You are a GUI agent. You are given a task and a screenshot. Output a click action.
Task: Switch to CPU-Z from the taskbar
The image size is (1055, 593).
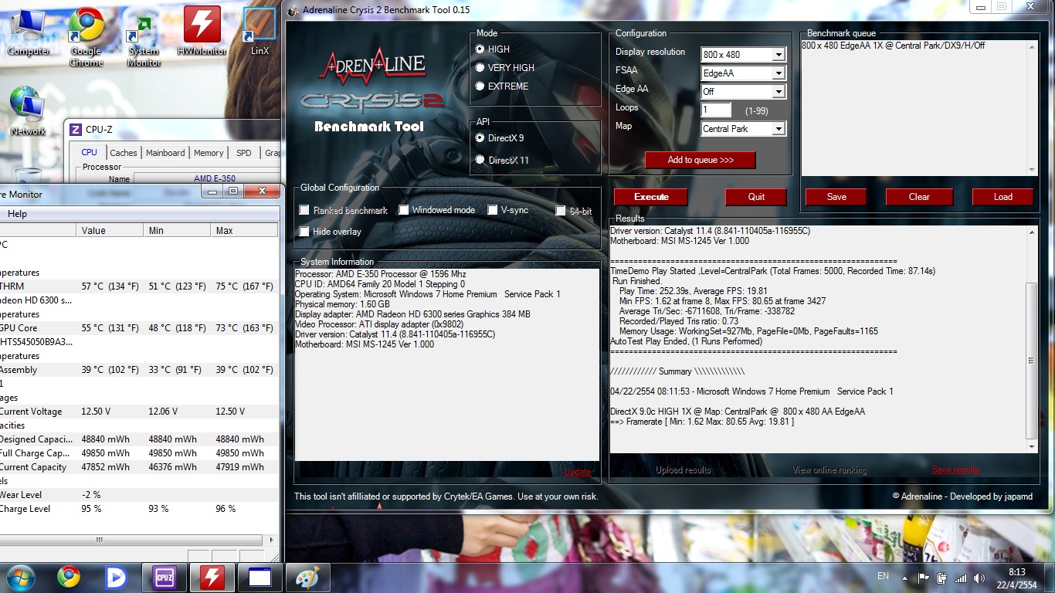164,577
